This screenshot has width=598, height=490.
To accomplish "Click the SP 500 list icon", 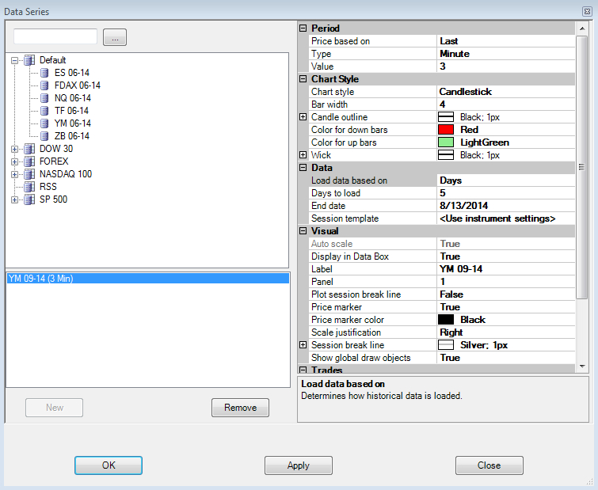I will click(29, 199).
